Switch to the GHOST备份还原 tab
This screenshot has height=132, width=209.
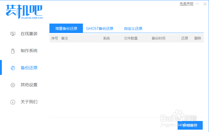(x=100, y=29)
